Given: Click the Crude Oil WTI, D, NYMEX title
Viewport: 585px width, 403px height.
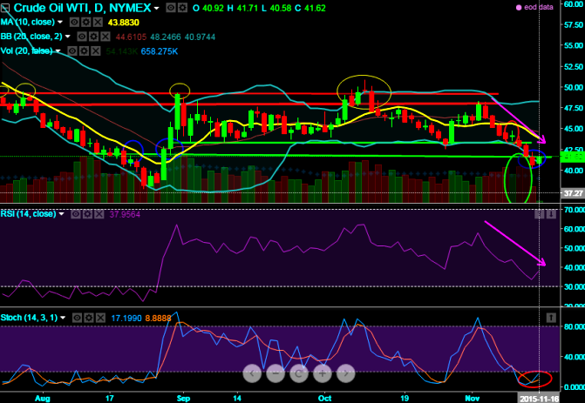Looking at the screenshot, I should pyautogui.click(x=83, y=8).
